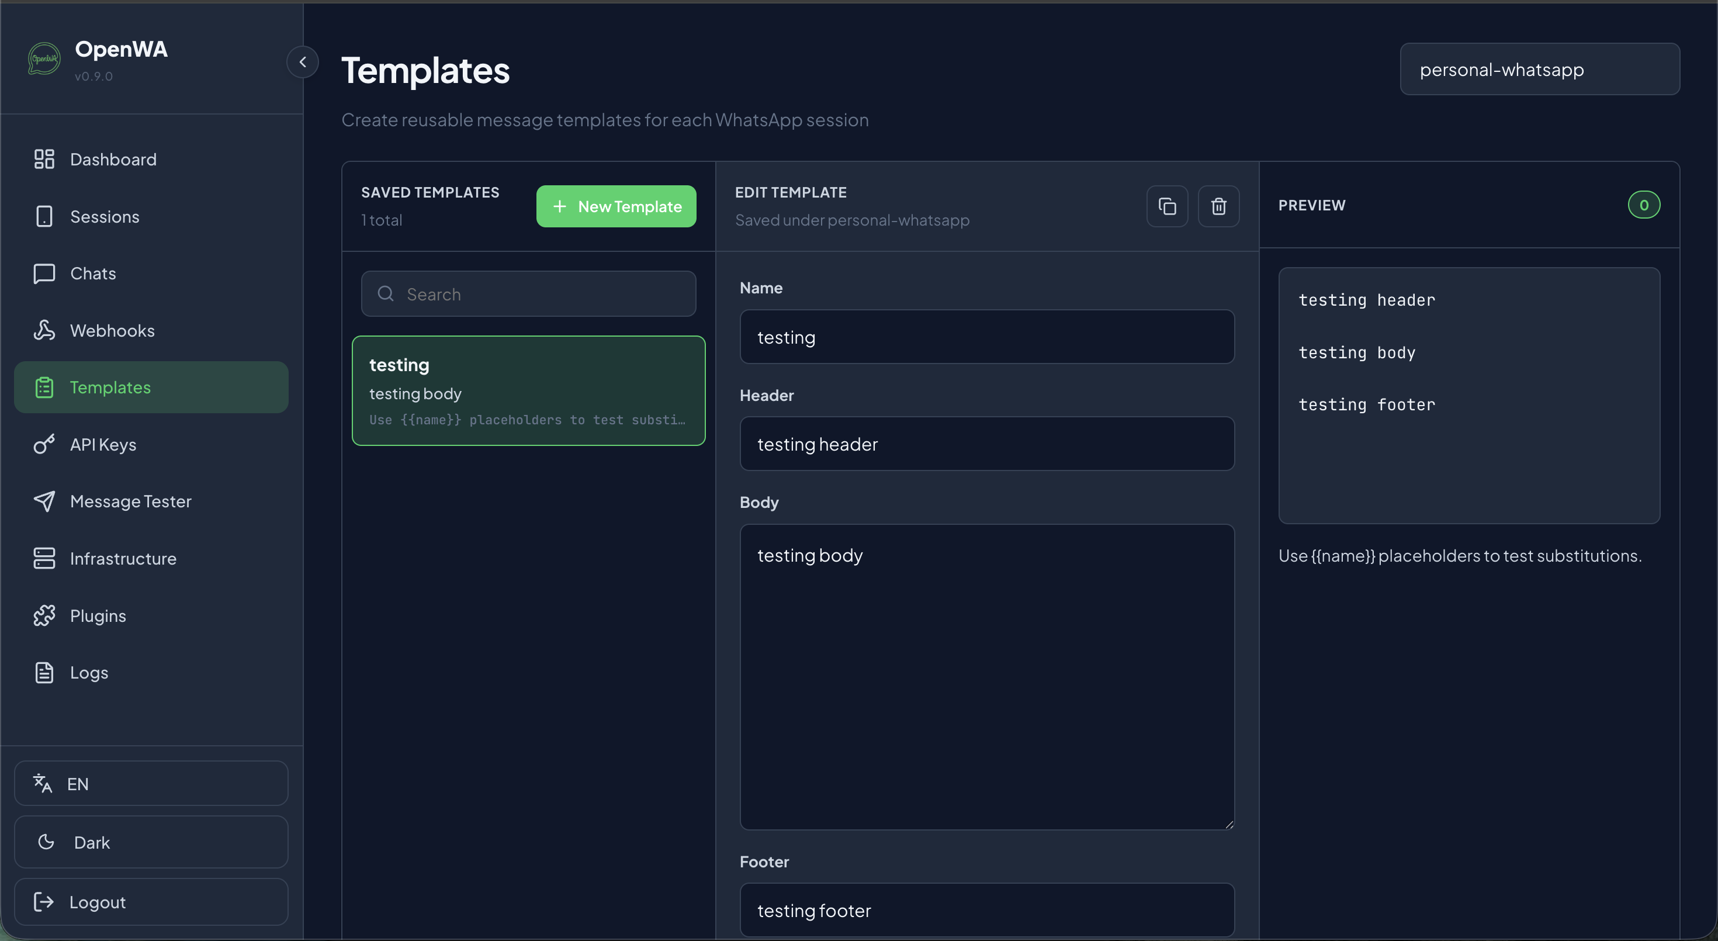Click the Webhooks icon
This screenshot has width=1718, height=941.
pos(44,330)
